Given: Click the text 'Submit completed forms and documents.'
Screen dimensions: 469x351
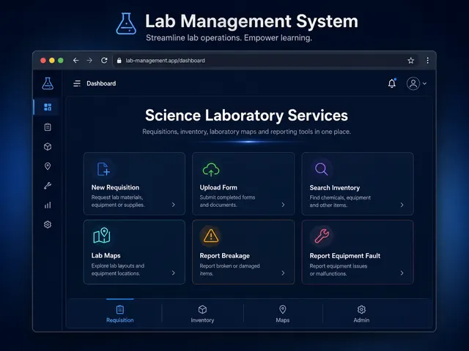Looking at the screenshot, I should (x=227, y=201).
